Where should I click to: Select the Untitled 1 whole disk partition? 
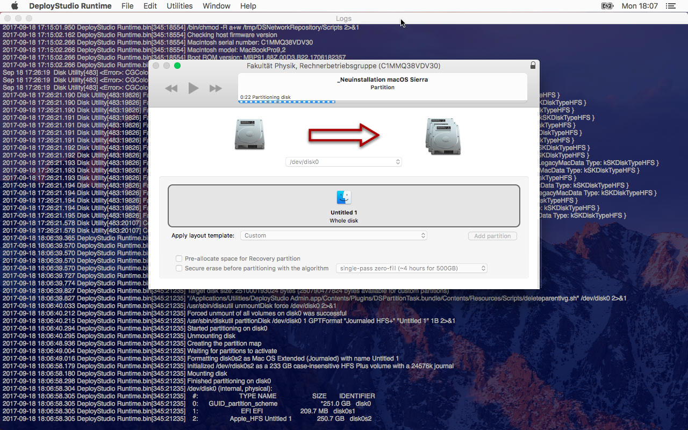344,206
